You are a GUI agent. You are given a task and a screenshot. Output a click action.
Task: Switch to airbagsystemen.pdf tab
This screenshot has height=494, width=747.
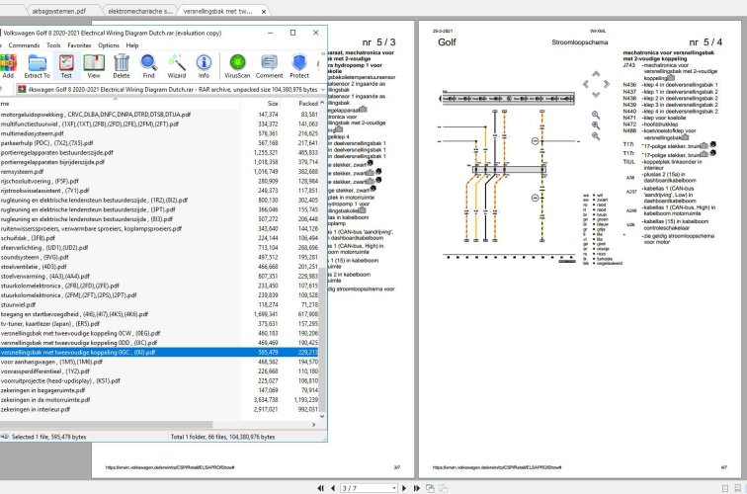pos(59,11)
